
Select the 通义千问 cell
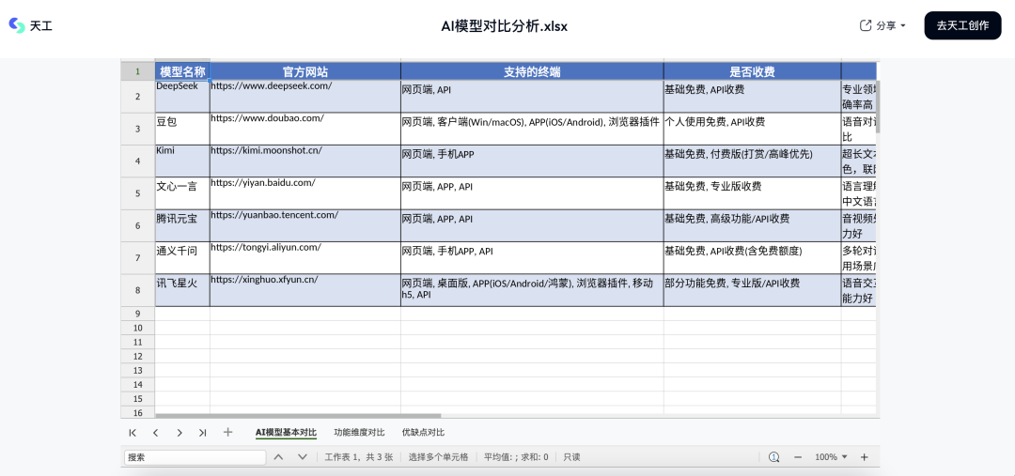[x=182, y=258]
